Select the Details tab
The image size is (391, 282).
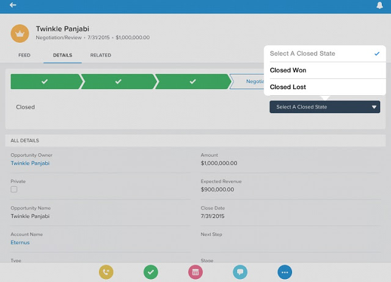(62, 56)
